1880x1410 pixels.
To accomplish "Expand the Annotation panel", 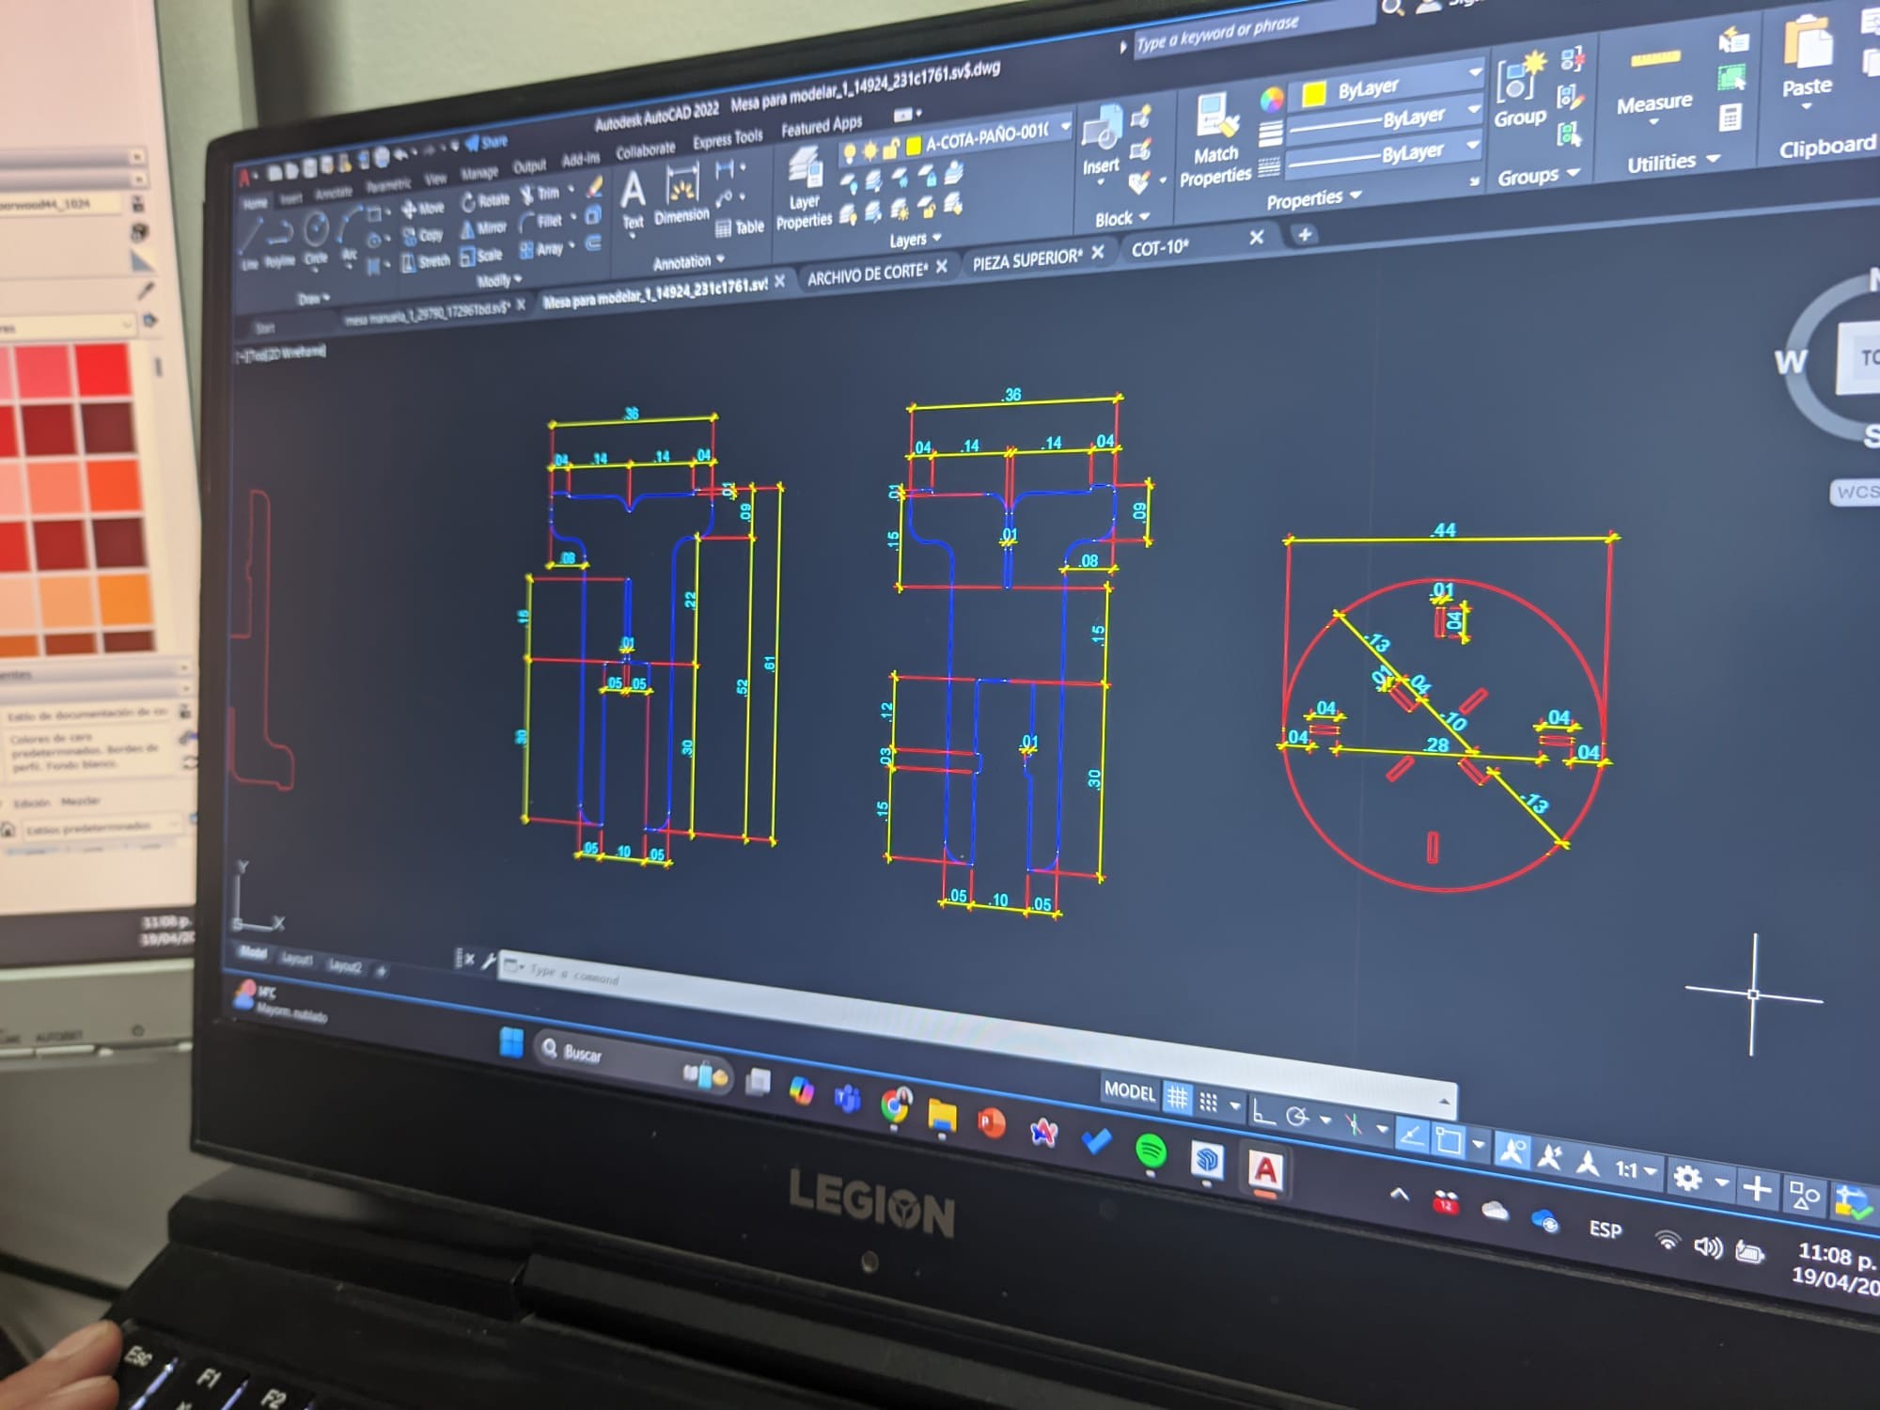I will [x=688, y=262].
